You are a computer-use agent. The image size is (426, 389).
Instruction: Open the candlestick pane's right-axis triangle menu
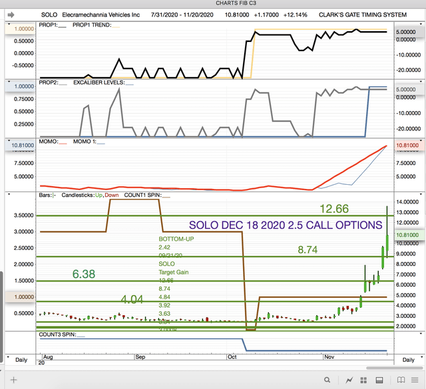click(421, 194)
